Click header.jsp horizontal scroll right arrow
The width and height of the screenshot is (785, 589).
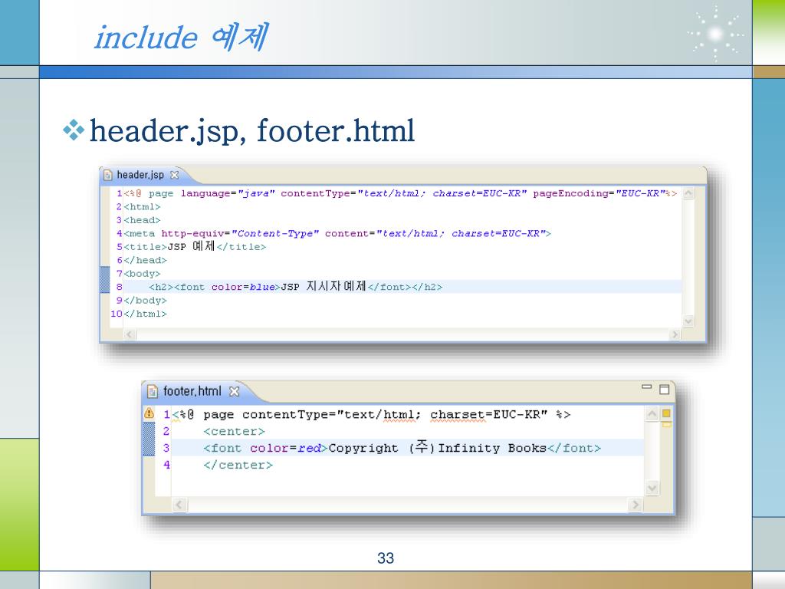click(675, 334)
